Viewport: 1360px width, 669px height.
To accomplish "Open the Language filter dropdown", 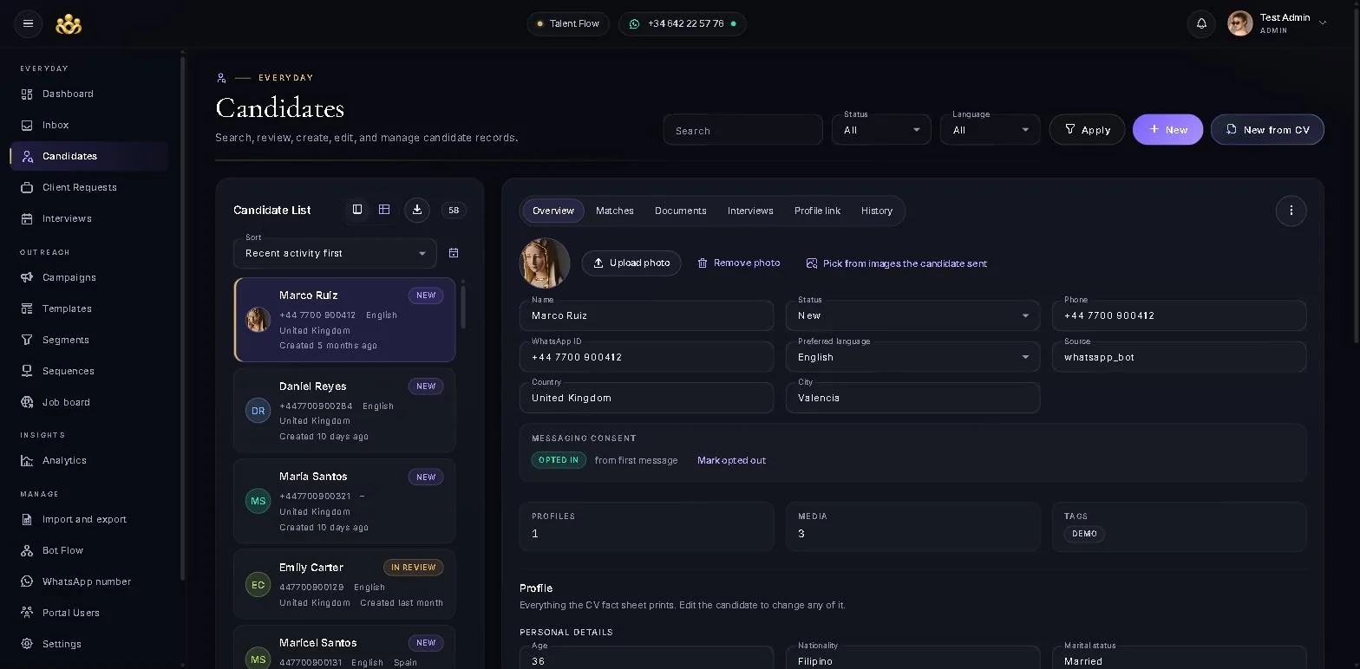I will [990, 130].
